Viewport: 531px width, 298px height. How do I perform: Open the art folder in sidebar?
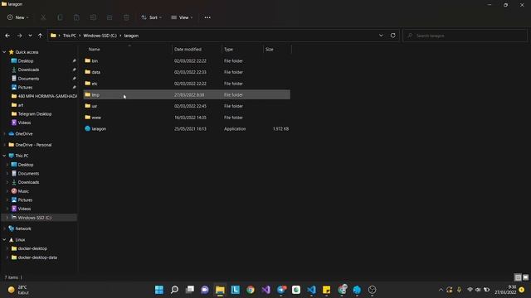(x=21, y=105)
